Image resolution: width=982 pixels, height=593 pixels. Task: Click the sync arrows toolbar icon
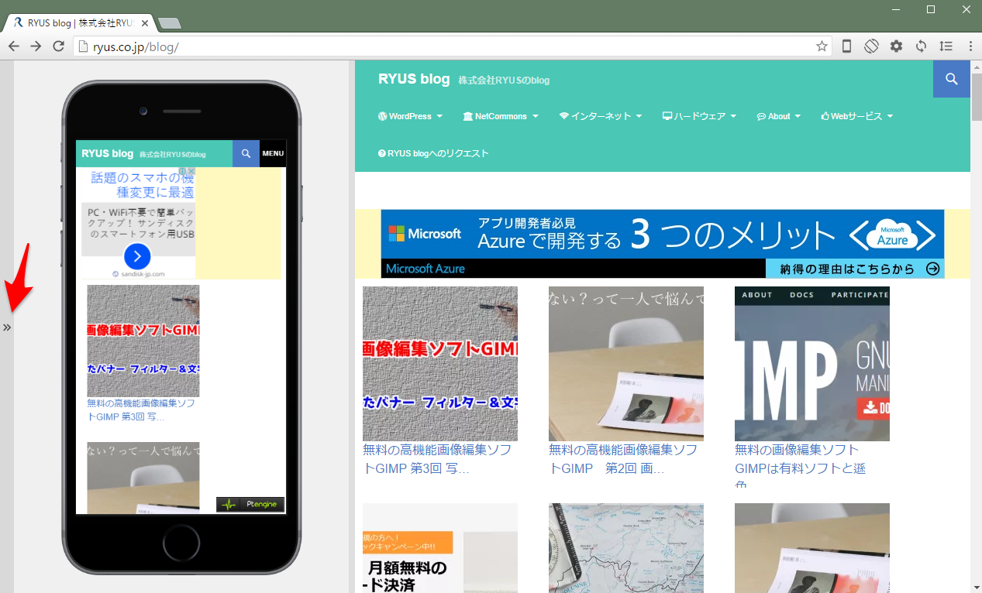click(x=921, y=46)
